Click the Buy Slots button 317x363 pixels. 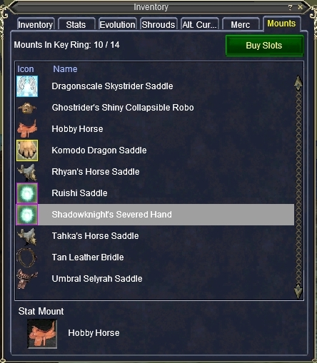tap(264, 46)
